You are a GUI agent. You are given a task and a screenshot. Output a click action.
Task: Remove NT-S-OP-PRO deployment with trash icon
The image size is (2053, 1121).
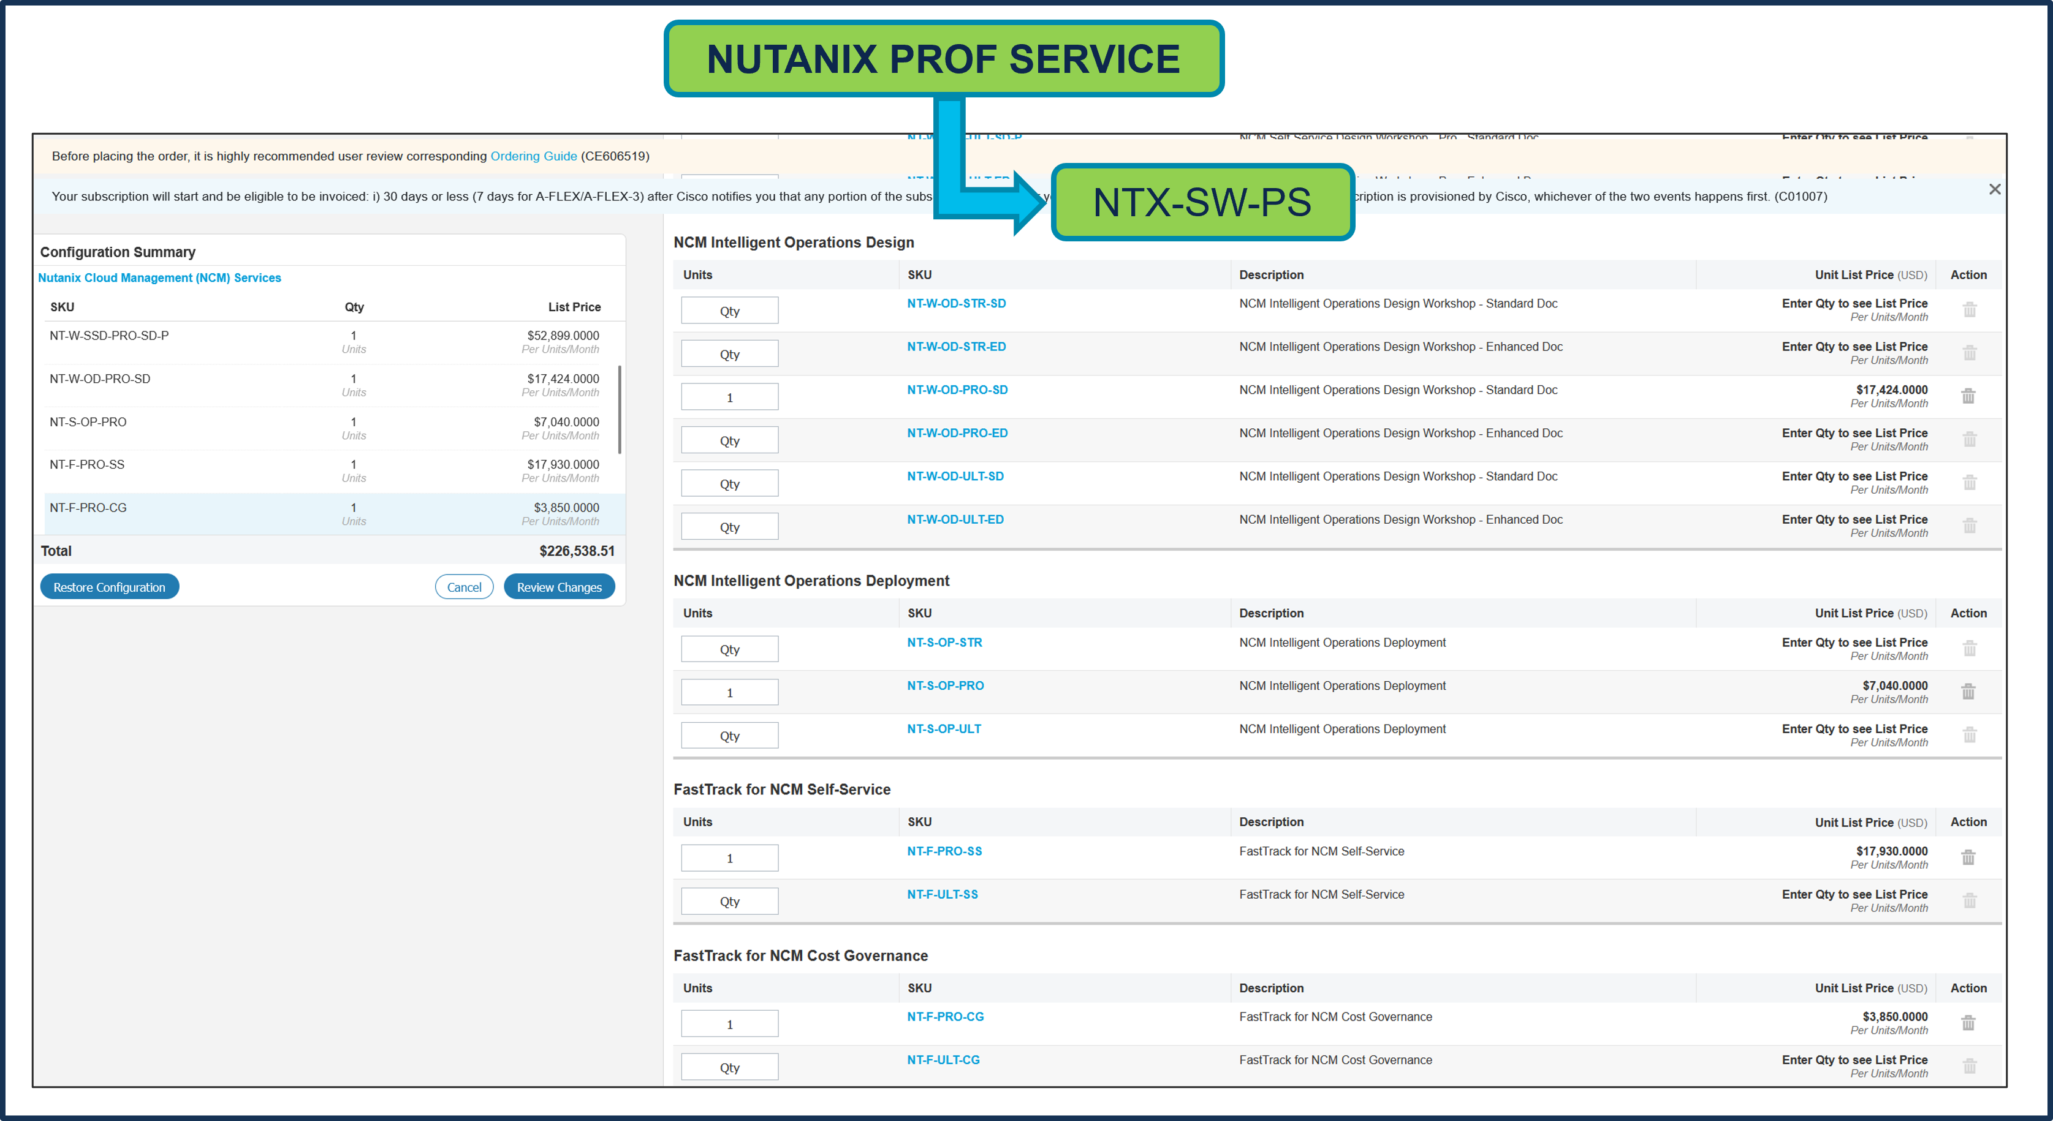(x=1969, y=692)
